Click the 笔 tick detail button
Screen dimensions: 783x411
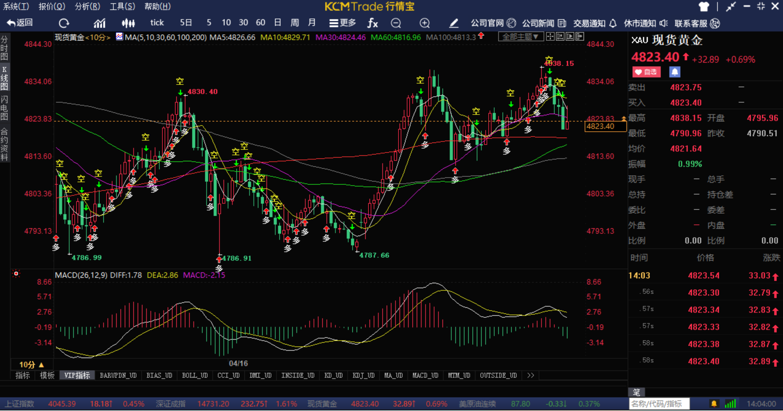pos(637,392)
